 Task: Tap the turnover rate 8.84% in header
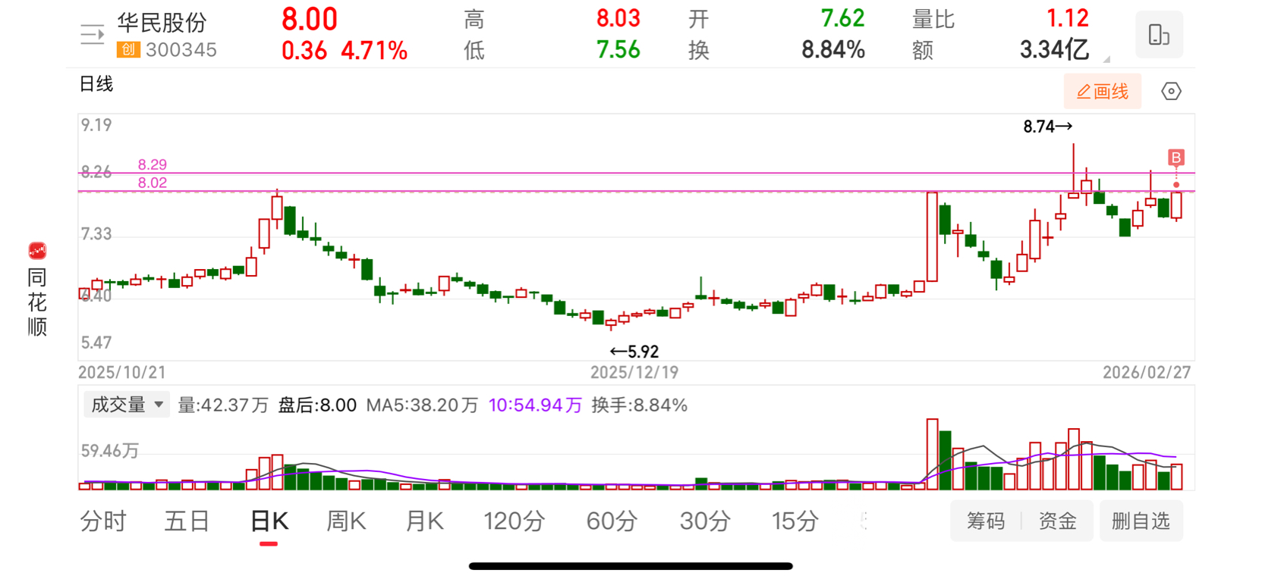(x=833, y=50)
